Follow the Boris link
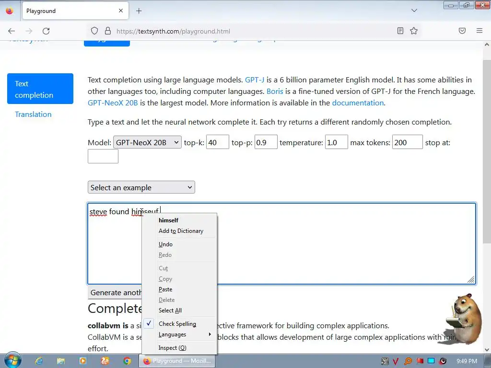 [275, 92]
